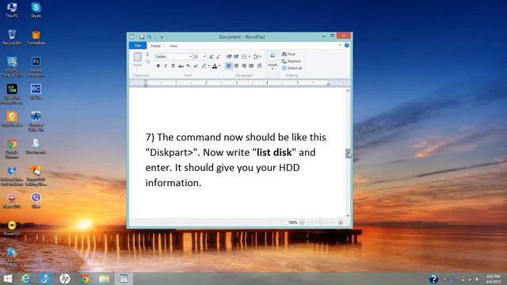Open the font size dropdown
Screen dimensions: 507x285
(204, 56)
